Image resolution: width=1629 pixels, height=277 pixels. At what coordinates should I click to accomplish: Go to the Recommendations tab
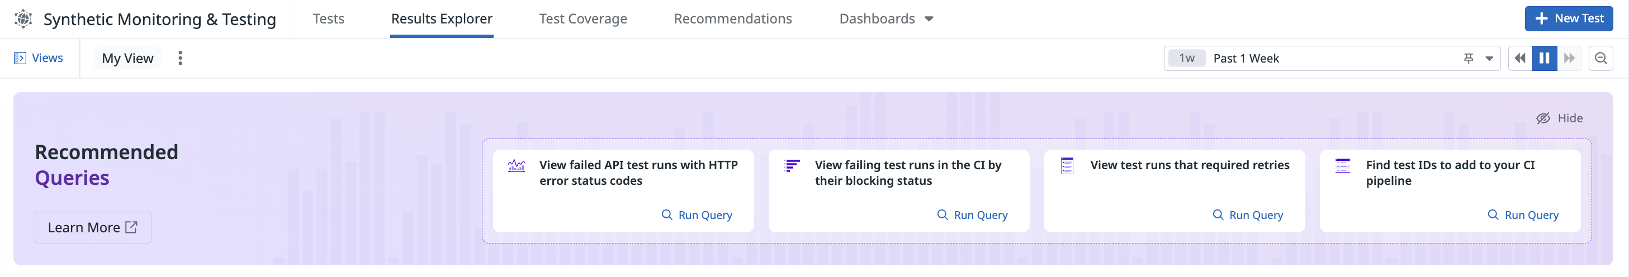point(732,19)
